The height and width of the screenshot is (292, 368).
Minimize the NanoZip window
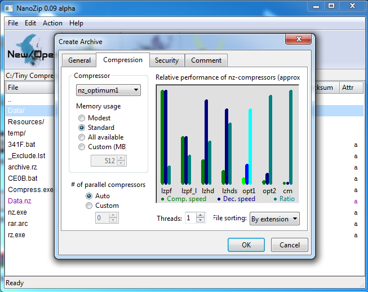pos(316,6)
